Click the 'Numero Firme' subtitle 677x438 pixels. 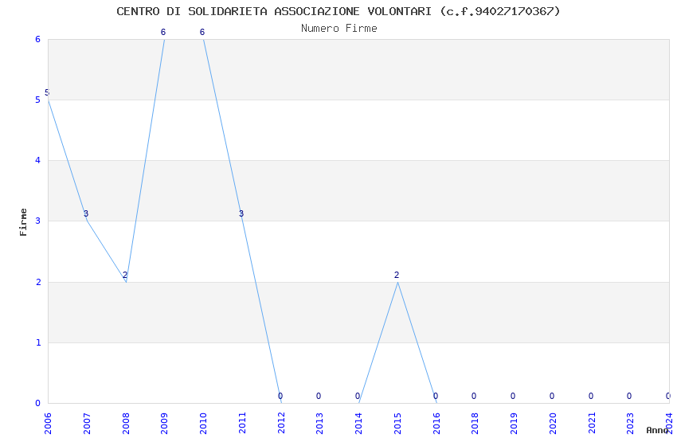click(x=339, y=29)
